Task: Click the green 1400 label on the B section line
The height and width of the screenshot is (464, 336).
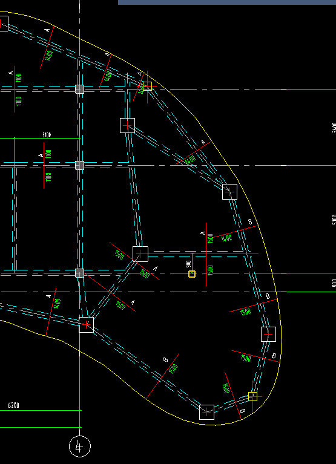Action: click(227, 238)
